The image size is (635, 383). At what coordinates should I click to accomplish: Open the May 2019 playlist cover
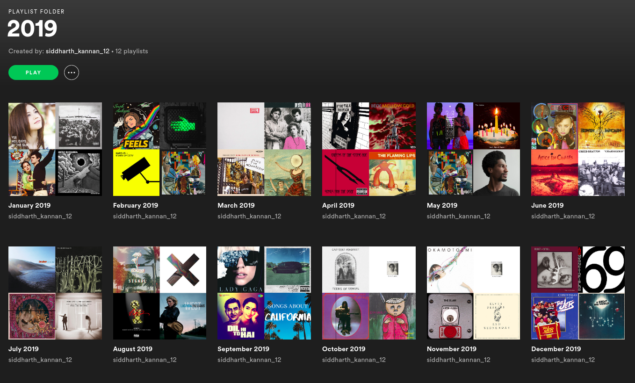[473, 149]
